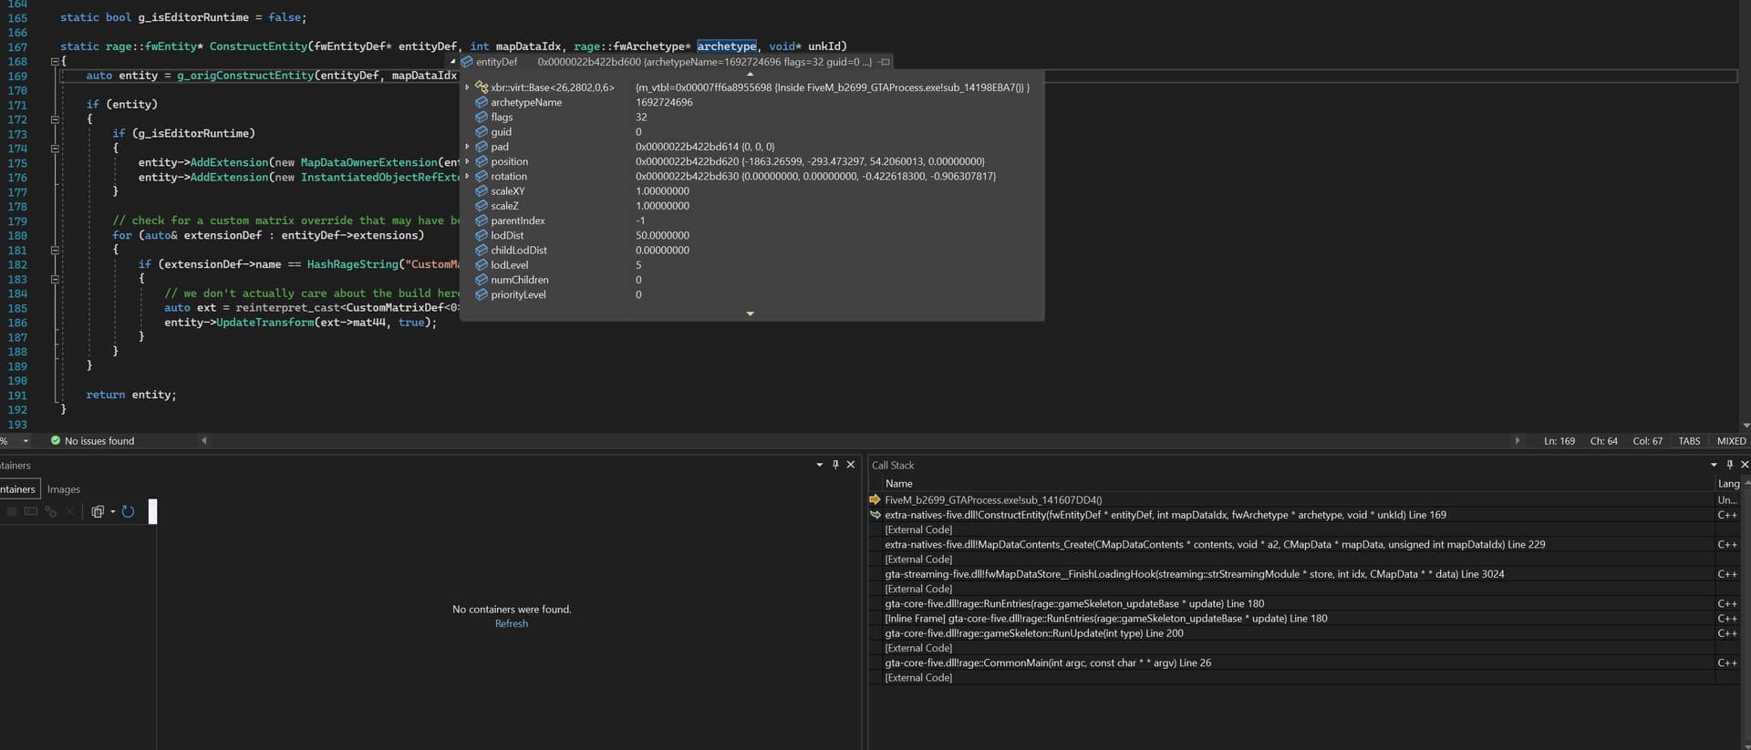Click the open terminal window container icon
Viewport: 1751px width, 750px height.
pyautogui.click(x=31, y=512)
